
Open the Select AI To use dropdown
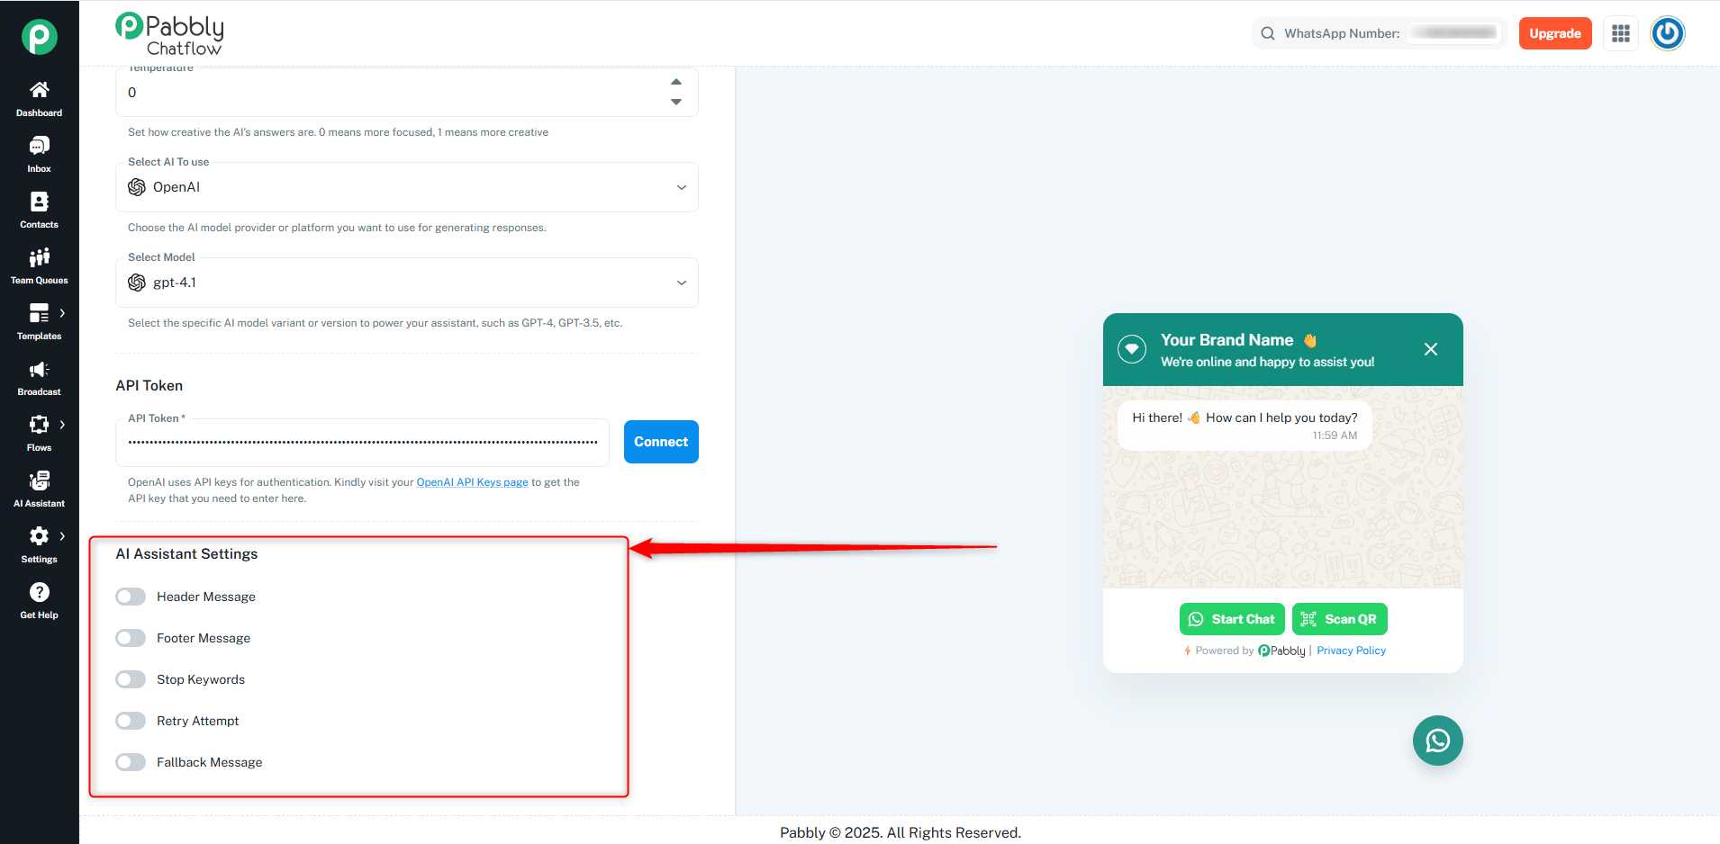tap(407, 187)
